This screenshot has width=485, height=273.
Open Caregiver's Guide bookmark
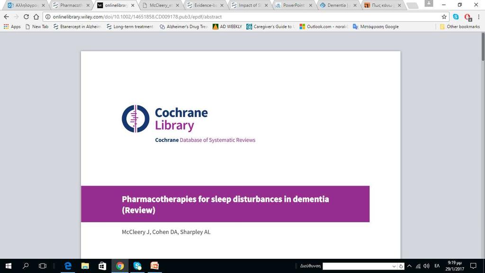(270, 27)
